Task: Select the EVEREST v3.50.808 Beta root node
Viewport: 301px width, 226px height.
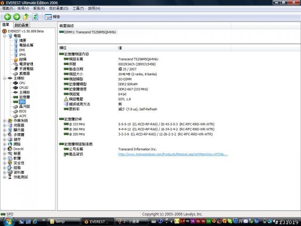Action: [x=26, y=31]
